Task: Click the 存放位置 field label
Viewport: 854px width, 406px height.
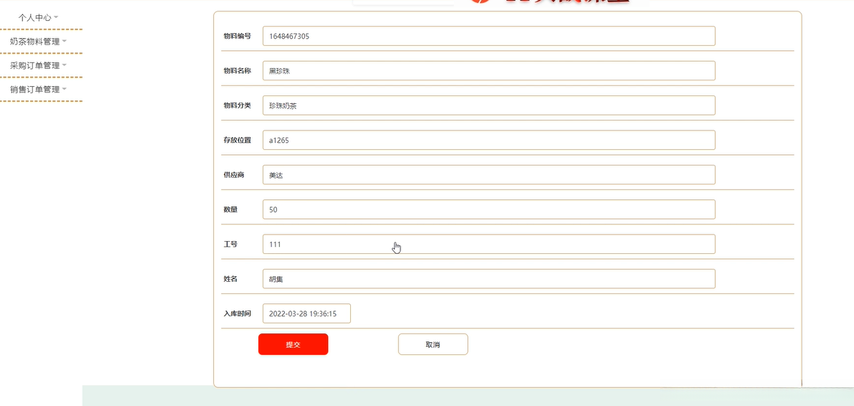Action: [237, 140]
